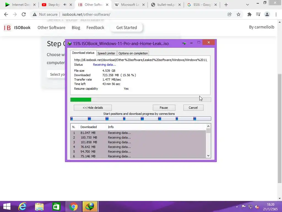Open the Not secure site warning

click(45, 14)
